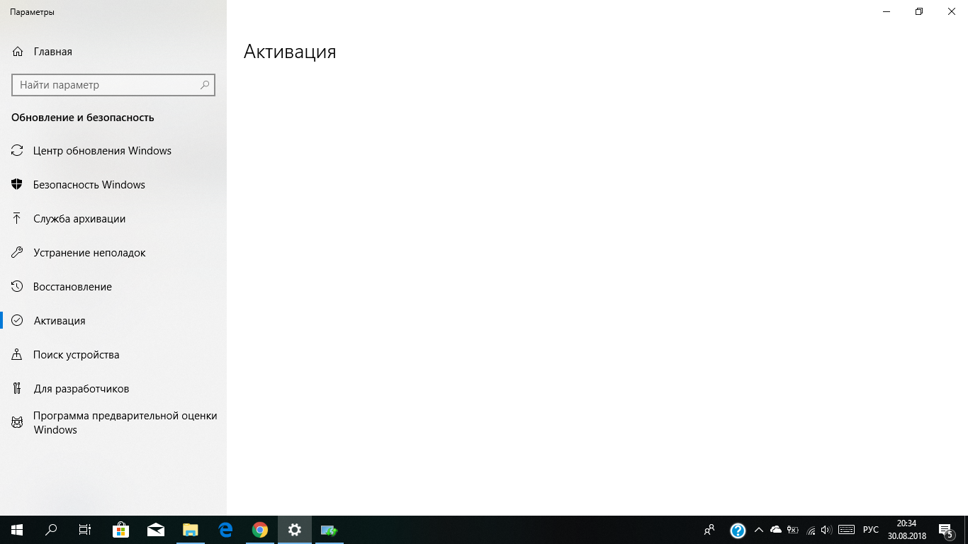
Task: Open People icon in taskbar
Action: click(x=709, y=530)
